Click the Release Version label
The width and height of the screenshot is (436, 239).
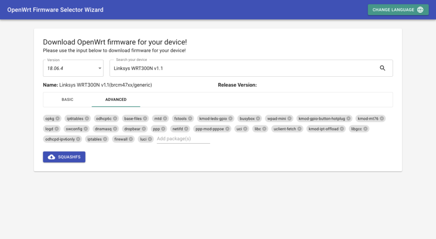237,85
